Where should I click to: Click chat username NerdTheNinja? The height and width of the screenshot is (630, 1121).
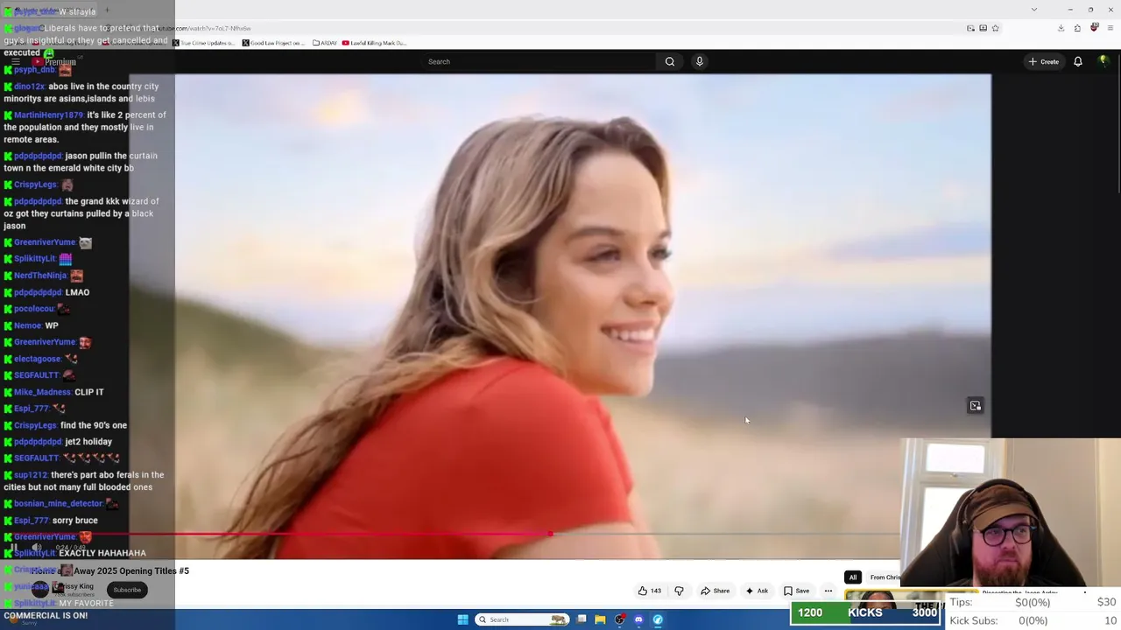click(x=40, y=276)
